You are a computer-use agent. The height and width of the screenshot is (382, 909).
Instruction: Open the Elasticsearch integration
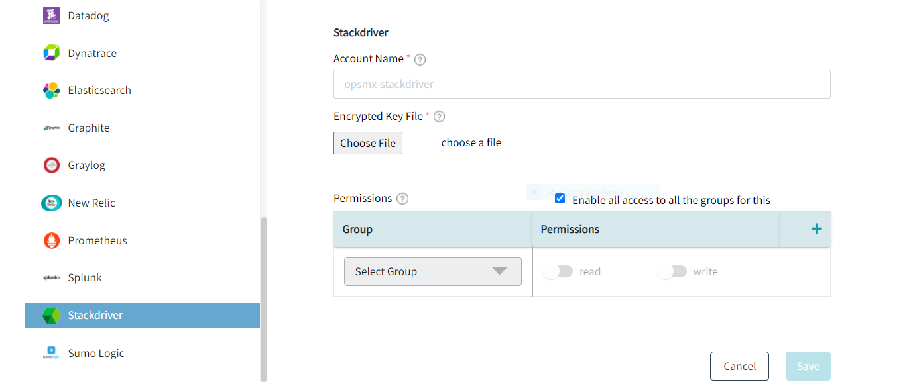(x=50, y=90)
